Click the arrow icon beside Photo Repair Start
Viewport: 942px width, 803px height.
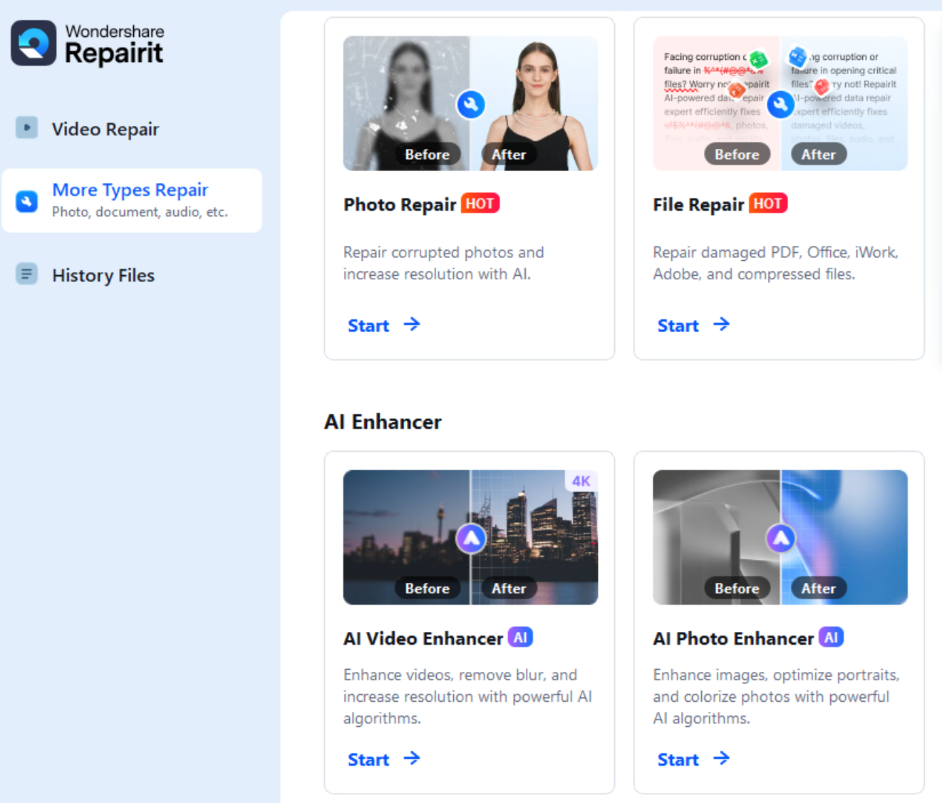412,324
